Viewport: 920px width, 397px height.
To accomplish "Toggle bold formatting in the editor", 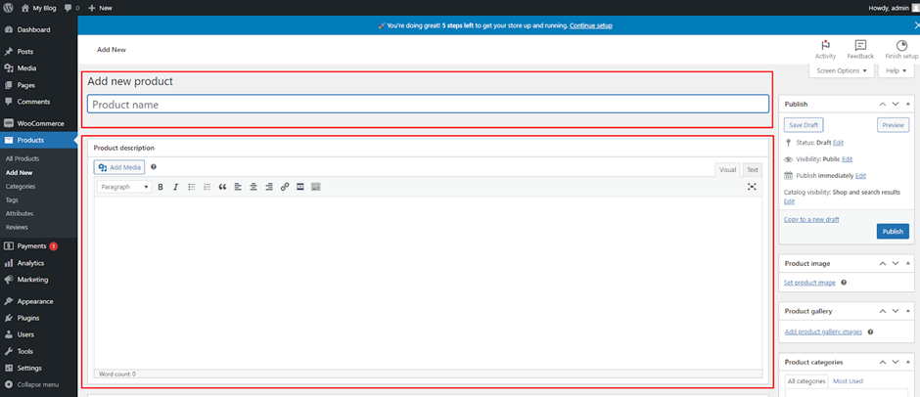I will tap(161, 187).
